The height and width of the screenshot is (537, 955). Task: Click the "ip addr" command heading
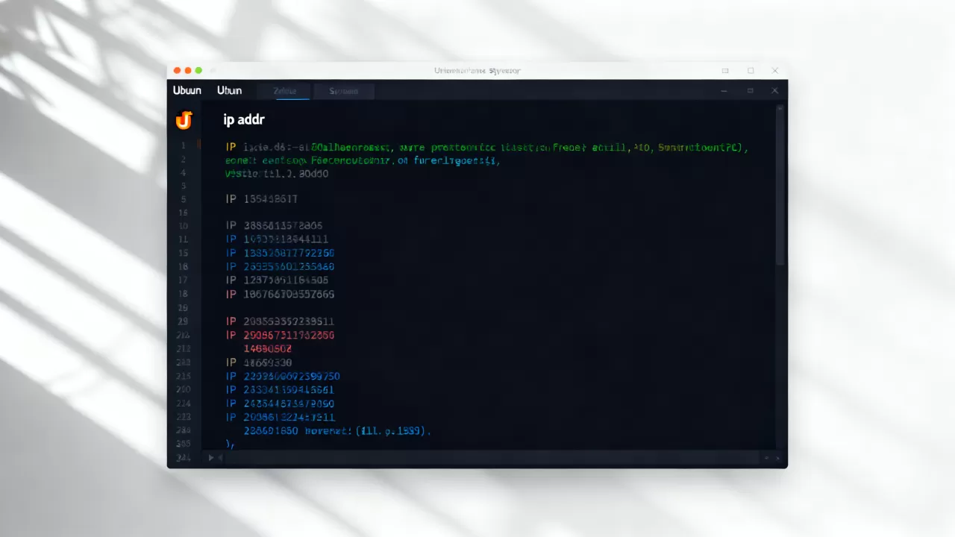click(x=244, y=119)
